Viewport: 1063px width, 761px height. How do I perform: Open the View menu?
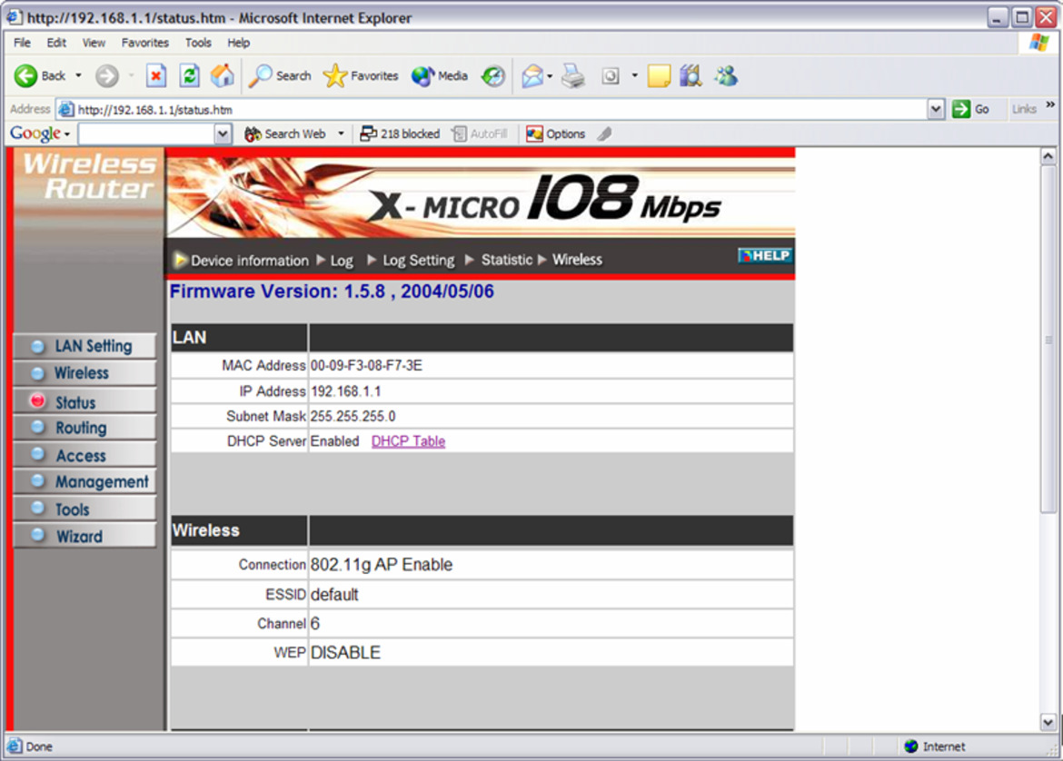(x=94, y=43)
